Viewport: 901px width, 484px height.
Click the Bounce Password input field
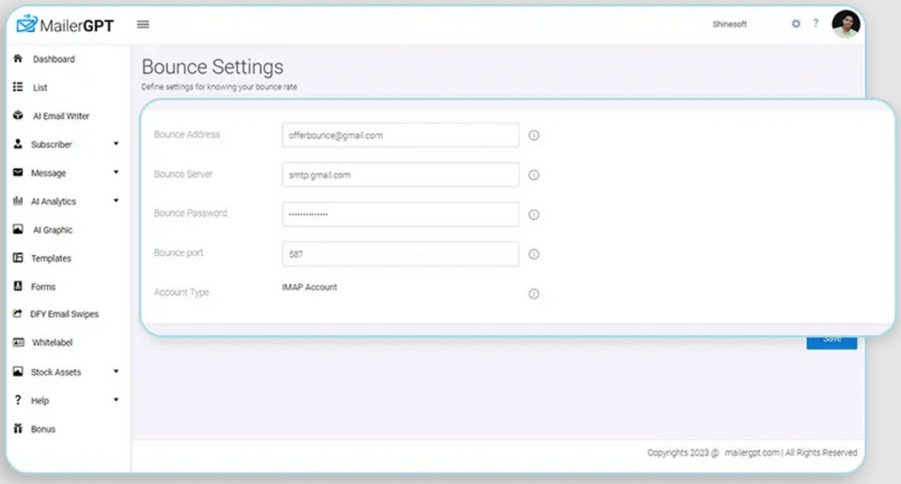pyautogui.click(x=401, y=214)
